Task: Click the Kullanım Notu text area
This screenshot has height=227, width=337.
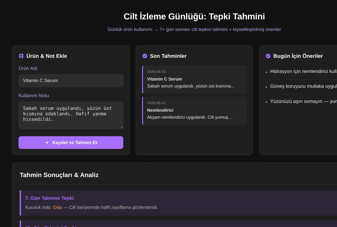Action: [x=71, y=115]
